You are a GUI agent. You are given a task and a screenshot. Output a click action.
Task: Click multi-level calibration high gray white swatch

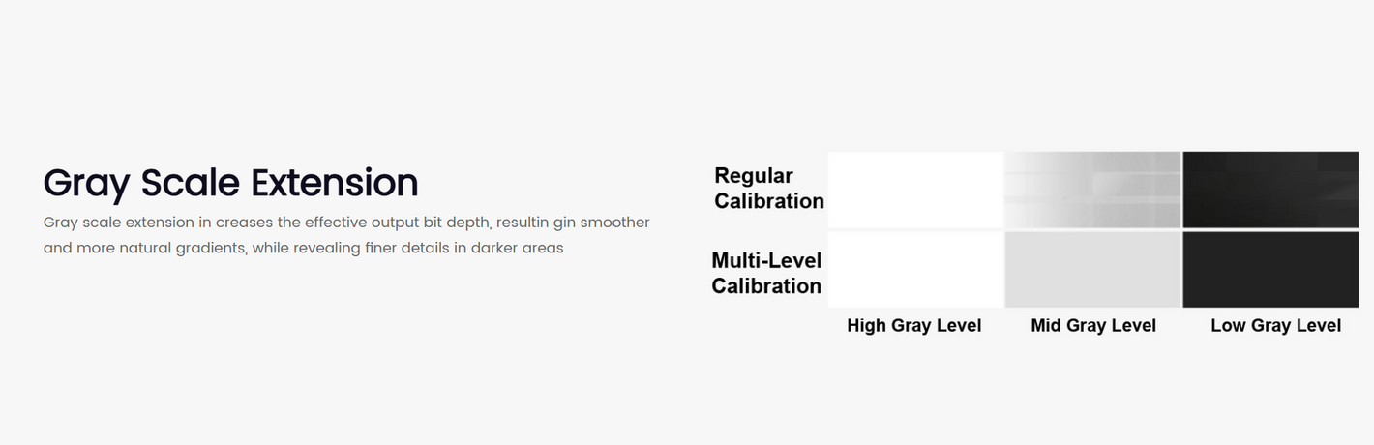(915, 270)
